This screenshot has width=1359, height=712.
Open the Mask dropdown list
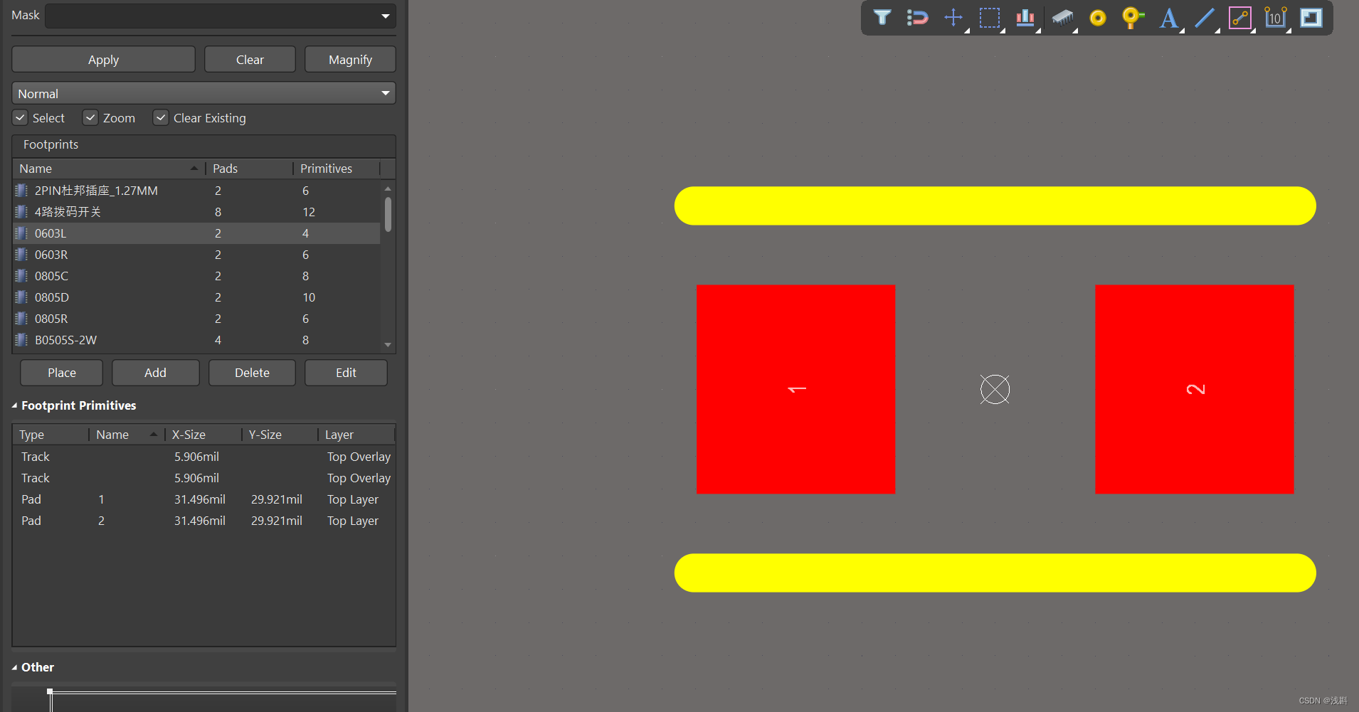tap(385, 16)
